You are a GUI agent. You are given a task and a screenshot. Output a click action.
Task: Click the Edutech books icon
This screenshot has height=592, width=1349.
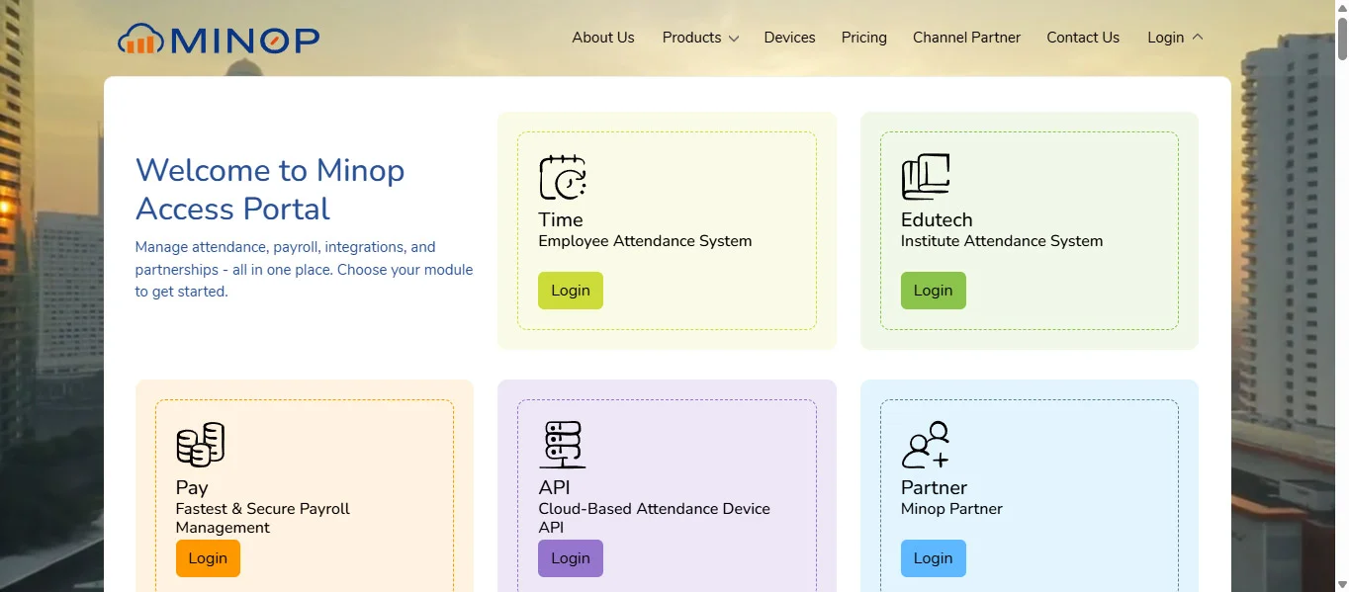point(925,178)
